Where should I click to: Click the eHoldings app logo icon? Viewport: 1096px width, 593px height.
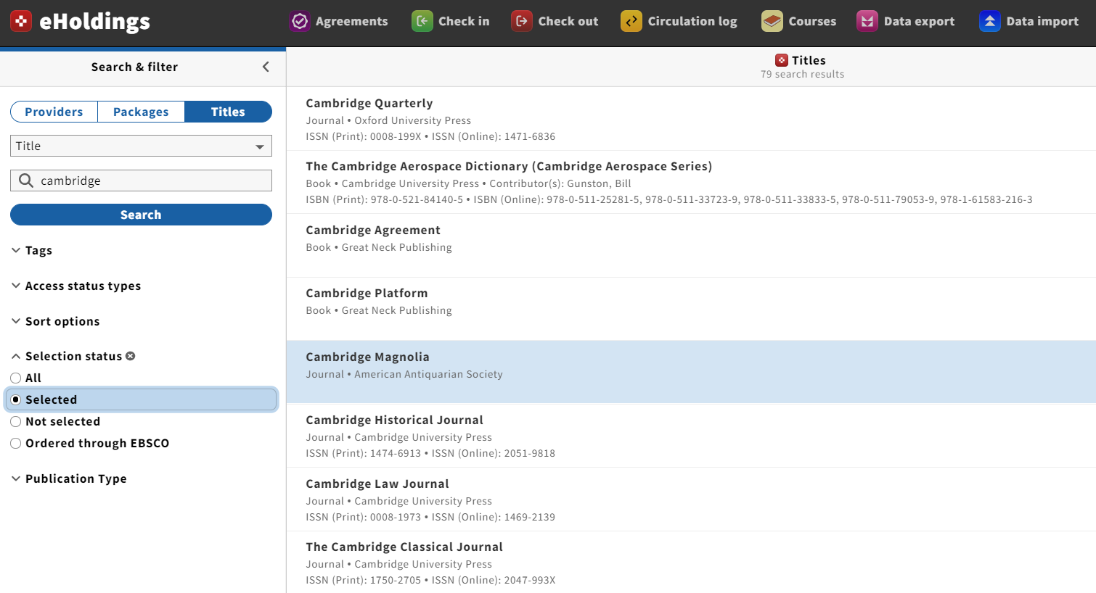pos(21,21)
